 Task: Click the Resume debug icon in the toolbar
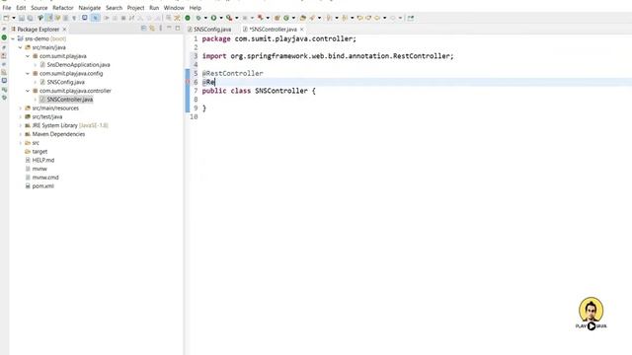click(x=107, y=18)
